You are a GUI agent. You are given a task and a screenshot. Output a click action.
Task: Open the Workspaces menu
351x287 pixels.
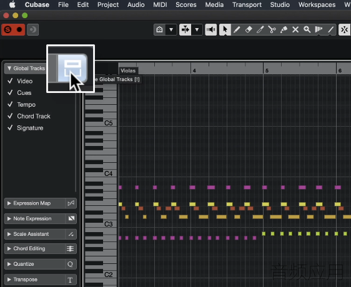point(317,5)
